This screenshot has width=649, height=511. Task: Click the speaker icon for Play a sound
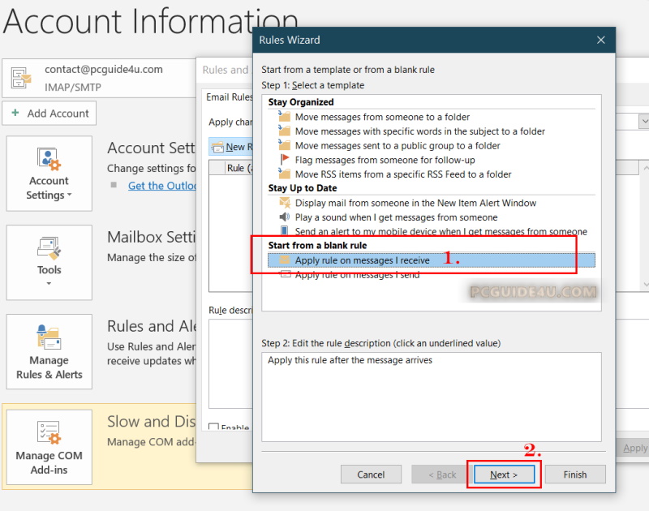pos(284,217)
